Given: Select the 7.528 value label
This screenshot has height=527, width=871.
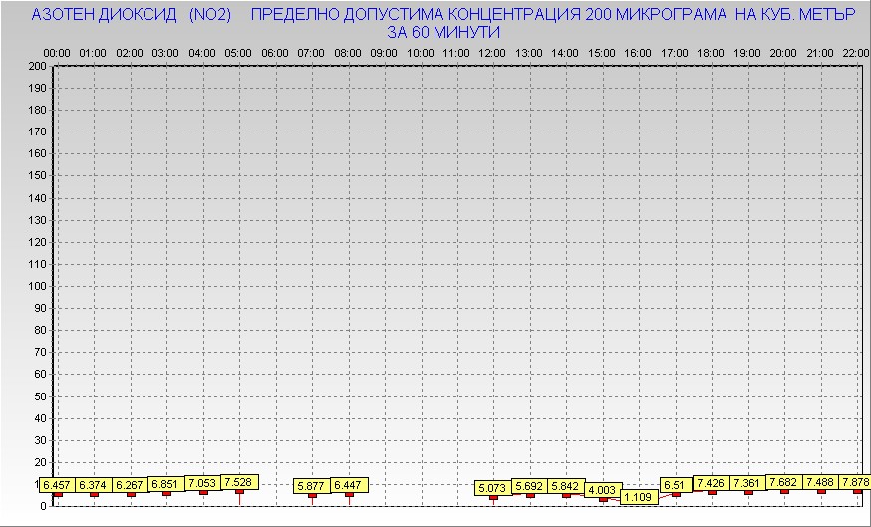Looking at the screenshot, I should tap(238, 482).
